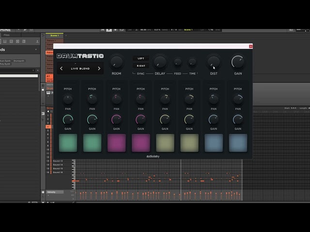Open the Velocity modulation lane selector
310x232 pixels.
55,192
